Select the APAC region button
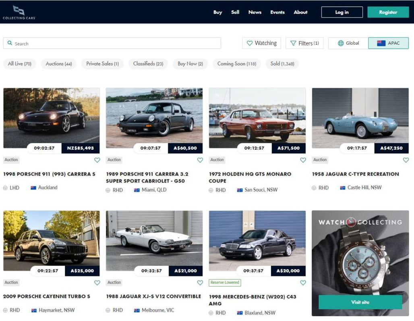 pyautogui.click(x=388, y=43)
